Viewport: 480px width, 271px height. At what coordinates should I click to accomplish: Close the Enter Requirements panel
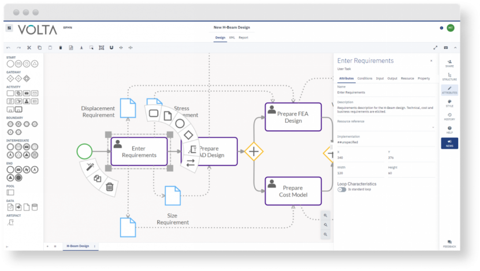point(431,61)
